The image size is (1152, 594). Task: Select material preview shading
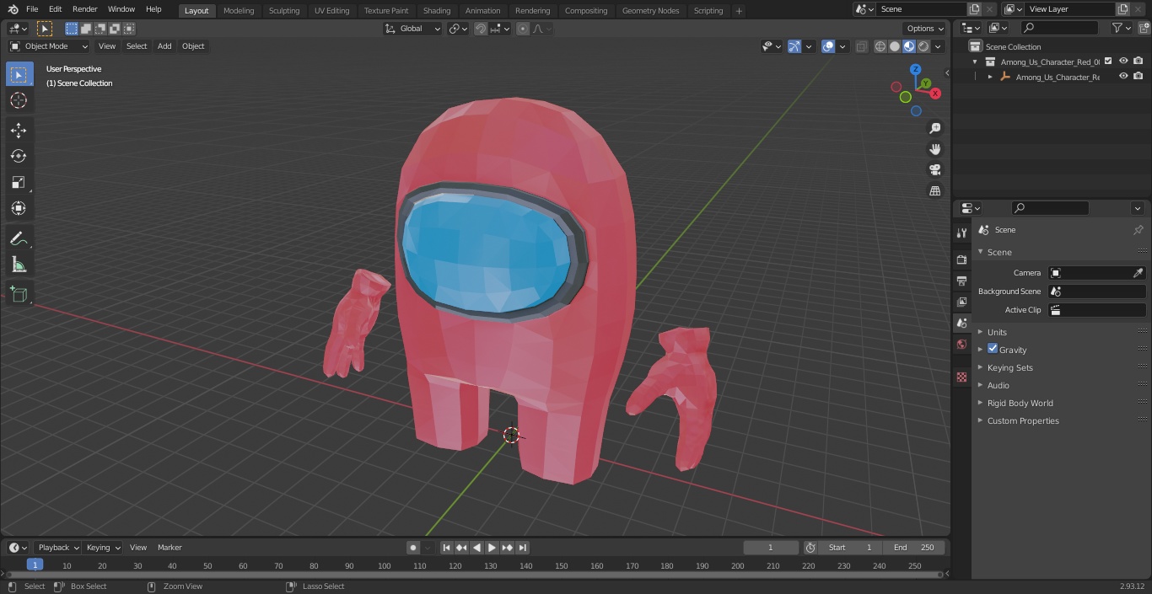point(909,46)
